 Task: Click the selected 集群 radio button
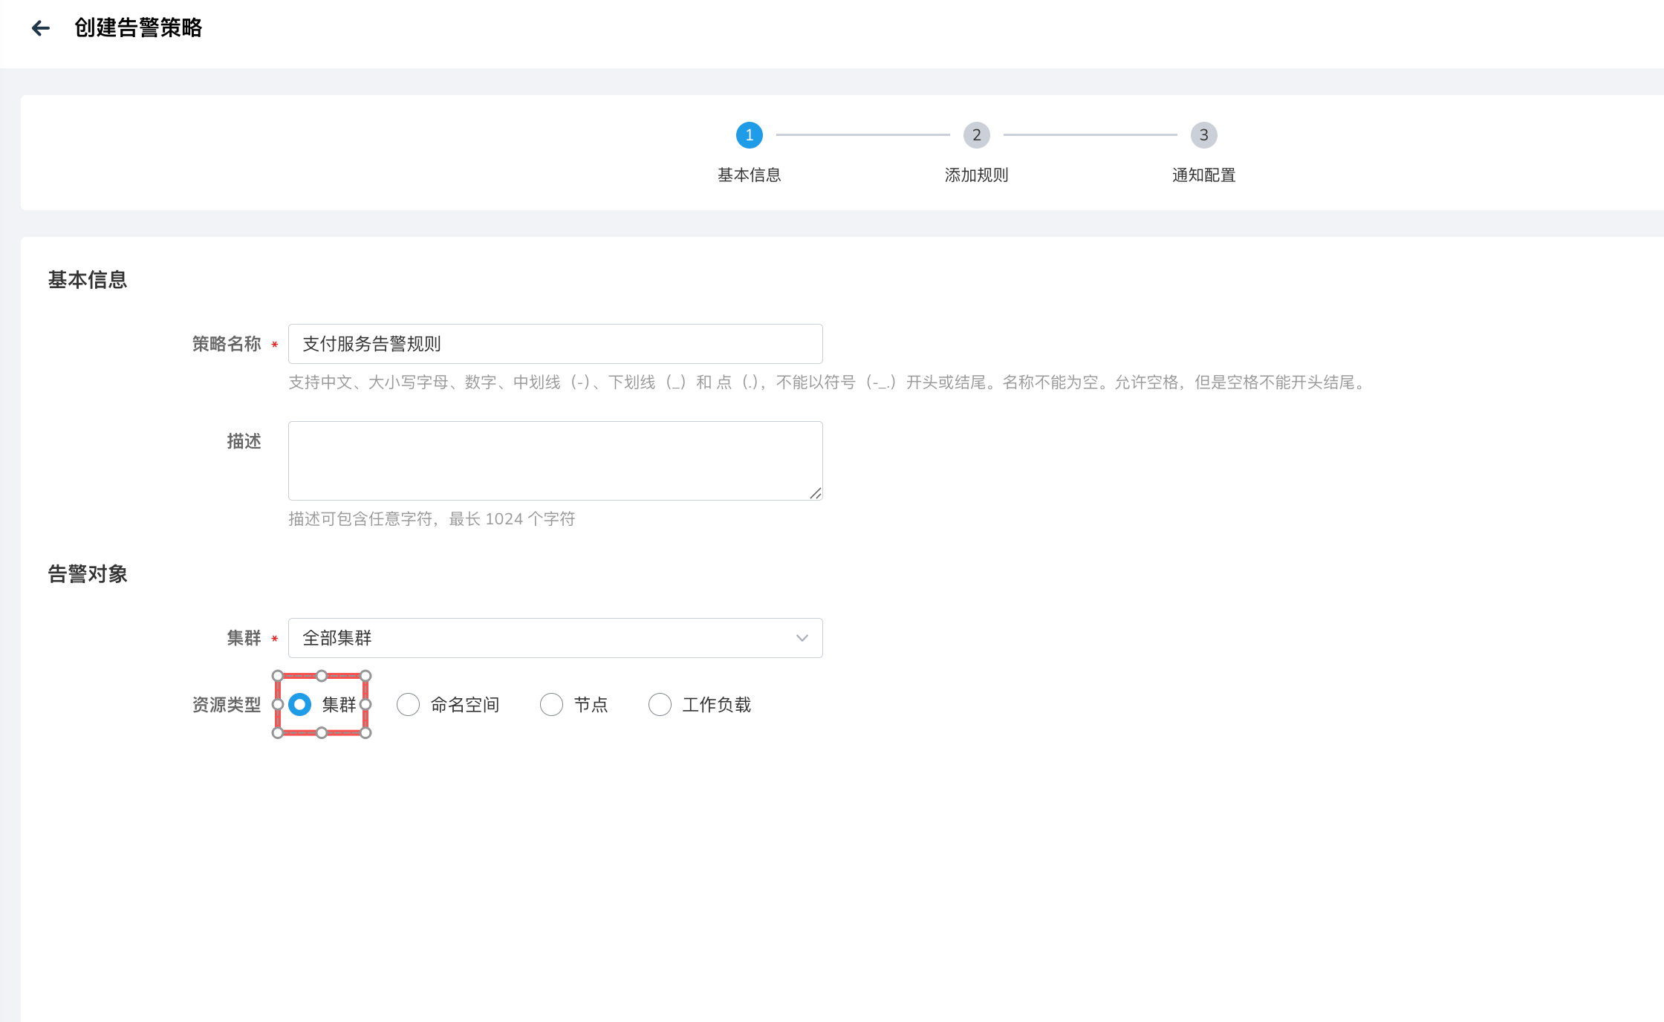click(x=300, y=704)
